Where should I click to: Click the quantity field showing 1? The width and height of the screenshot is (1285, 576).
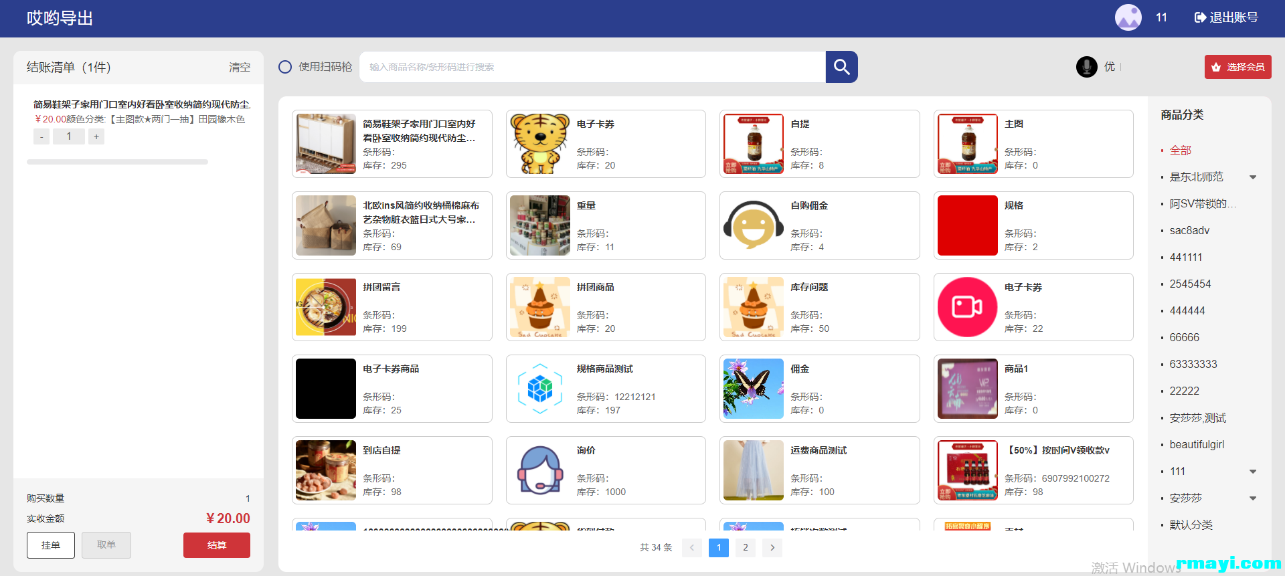click(69, 136)
